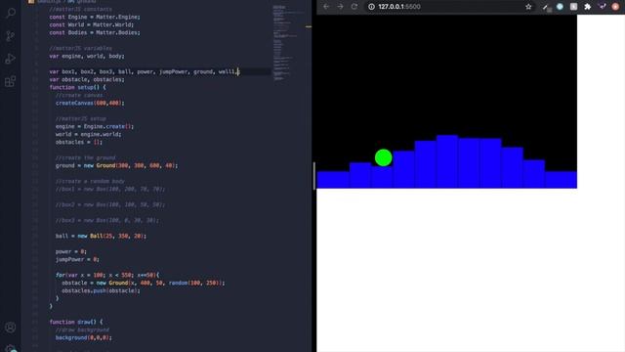The width and height of the screenshot is (625, 352).
Task: Reload the browser page
Action: click(354, 7)
